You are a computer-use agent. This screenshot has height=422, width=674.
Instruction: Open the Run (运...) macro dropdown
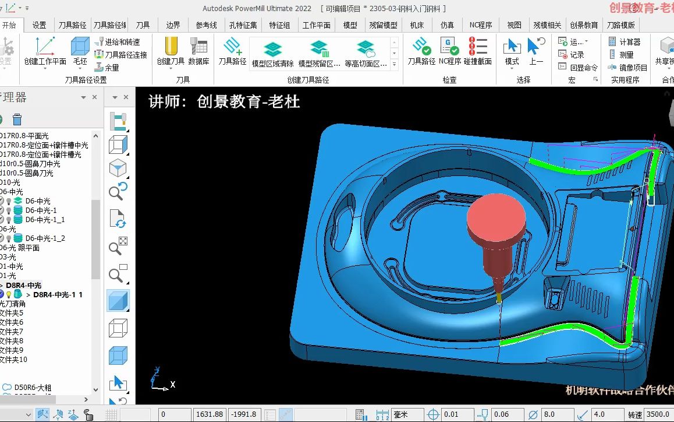[x=586, y=42]
